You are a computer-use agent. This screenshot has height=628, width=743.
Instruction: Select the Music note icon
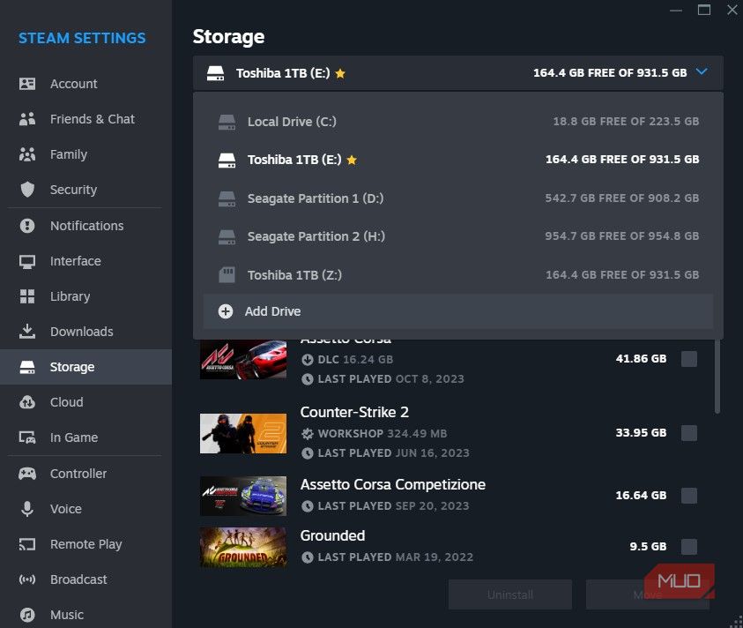(x=26, y=615)
